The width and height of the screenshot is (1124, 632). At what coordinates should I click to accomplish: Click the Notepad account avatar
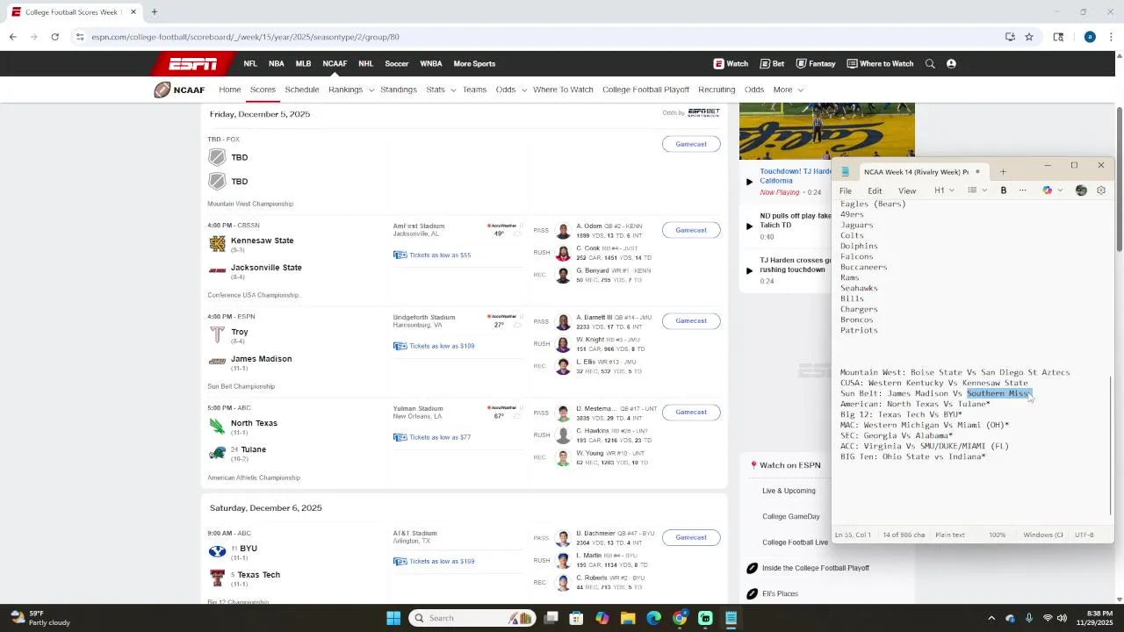point(1081,190)
